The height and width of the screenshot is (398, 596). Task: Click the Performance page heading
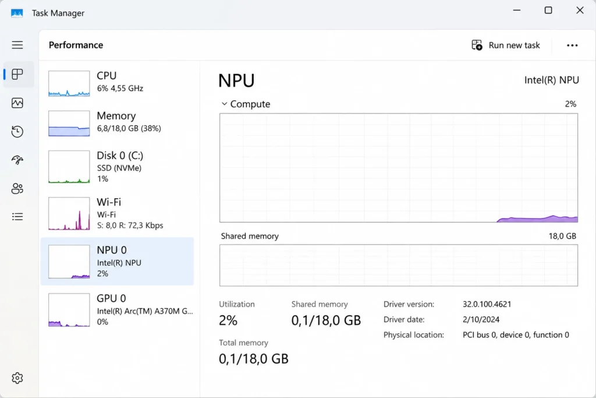76,45
